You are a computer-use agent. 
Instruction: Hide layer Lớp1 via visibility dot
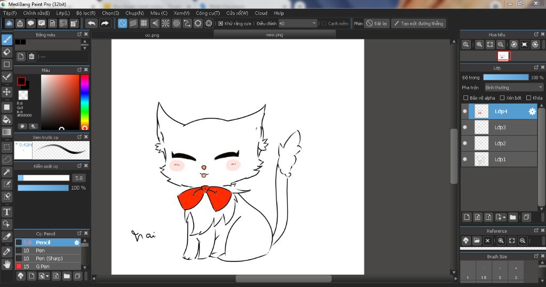[x=465, y=159]
